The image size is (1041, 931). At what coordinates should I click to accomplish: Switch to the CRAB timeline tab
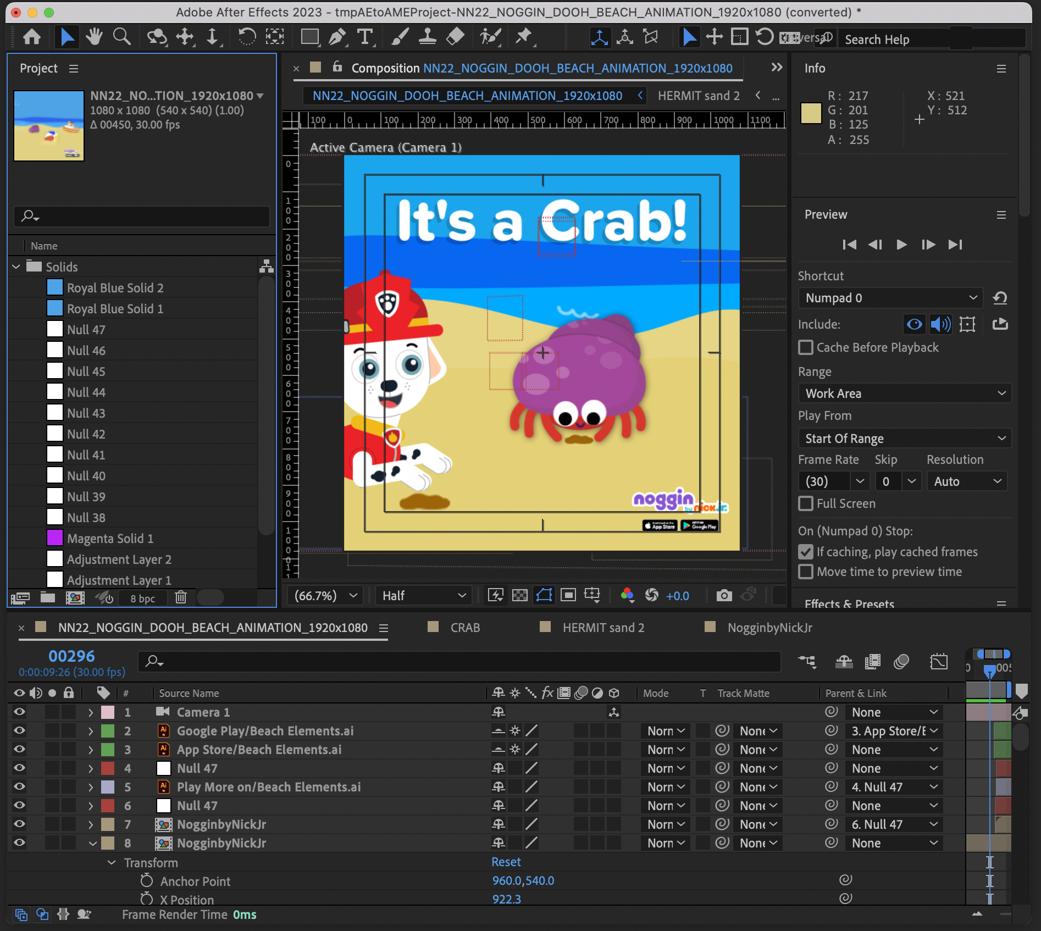[x=465, y=628]
